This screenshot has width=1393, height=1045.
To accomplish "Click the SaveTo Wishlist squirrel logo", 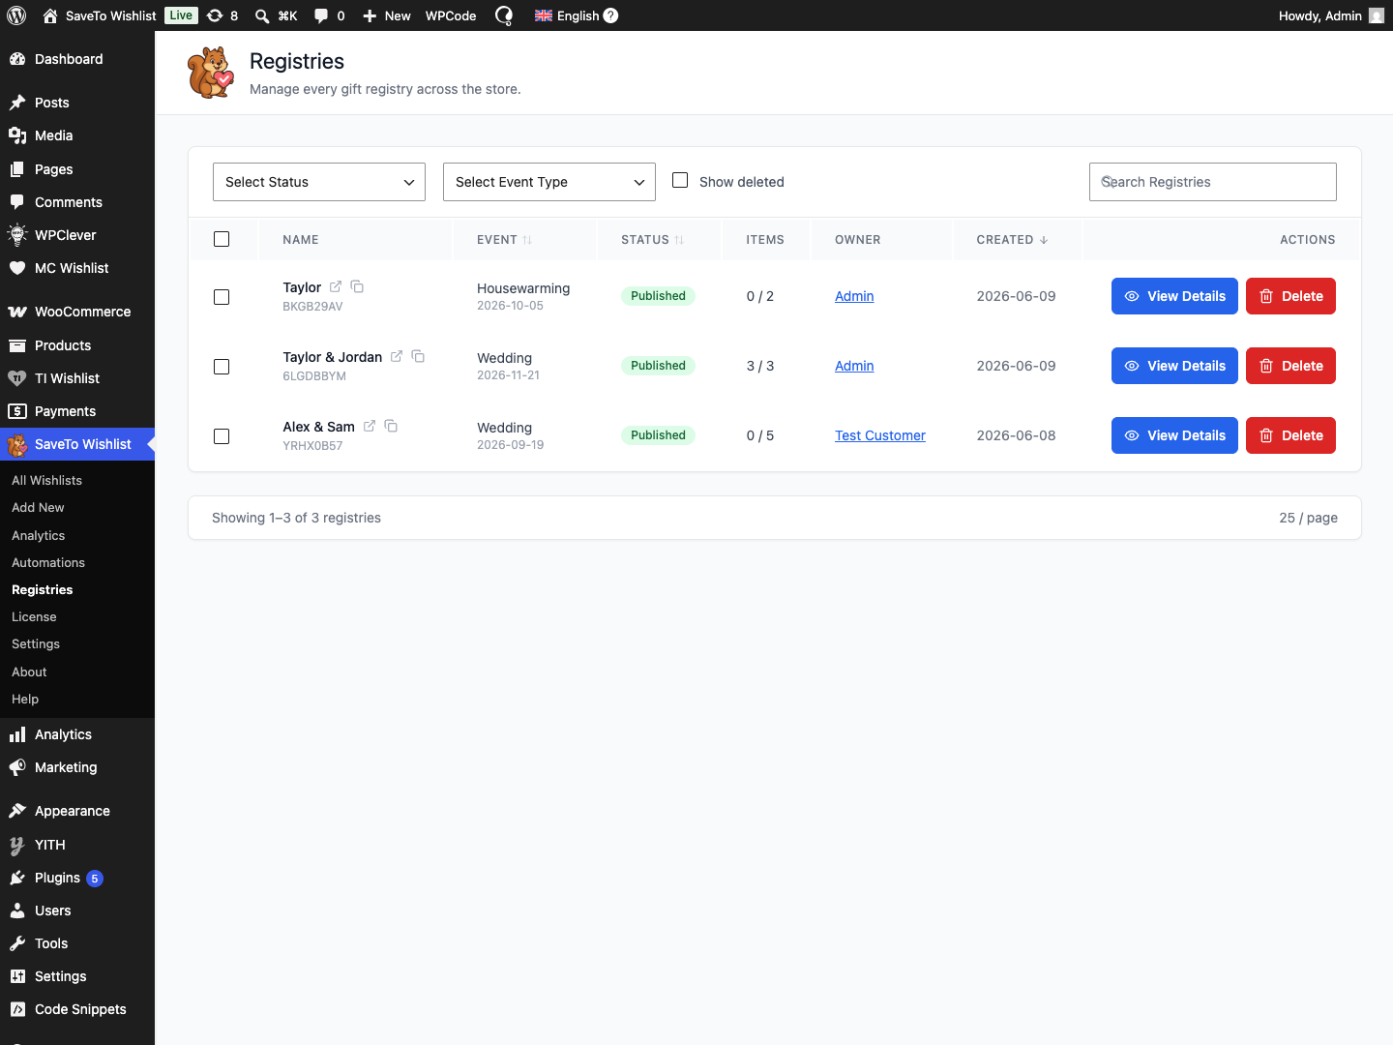I will 211,73.
